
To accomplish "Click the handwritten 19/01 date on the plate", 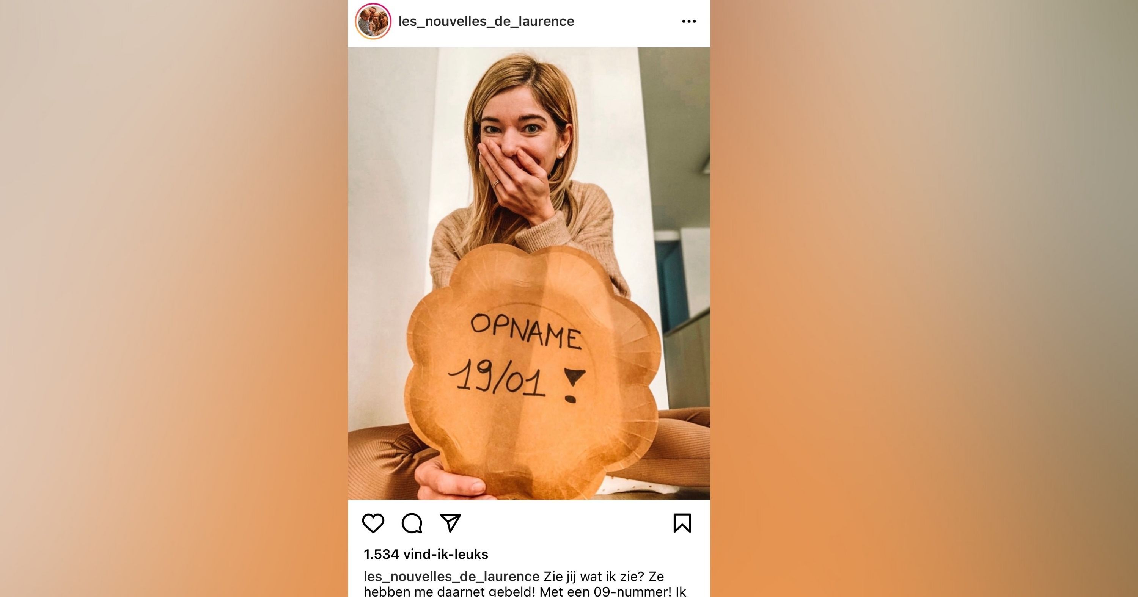I will click(497, 378).
